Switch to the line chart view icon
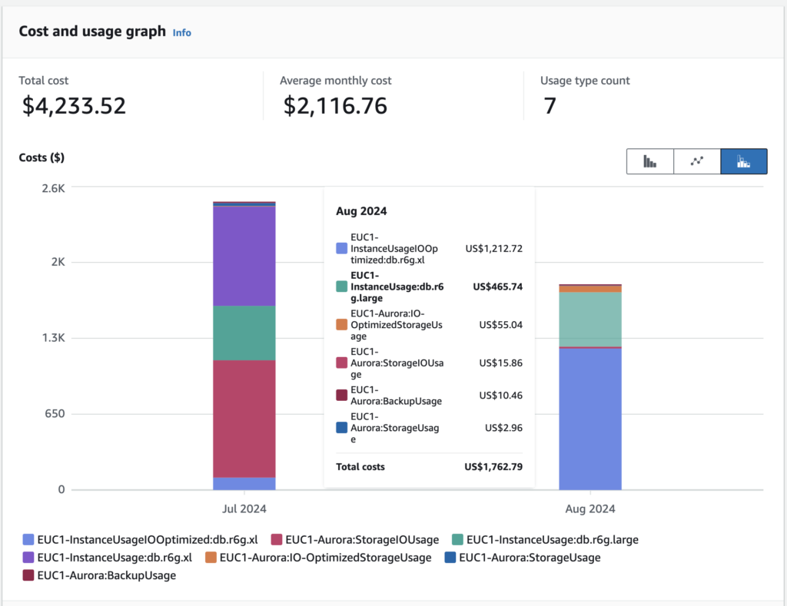Viewport: 787px width, 606px height. pos(696,161)
